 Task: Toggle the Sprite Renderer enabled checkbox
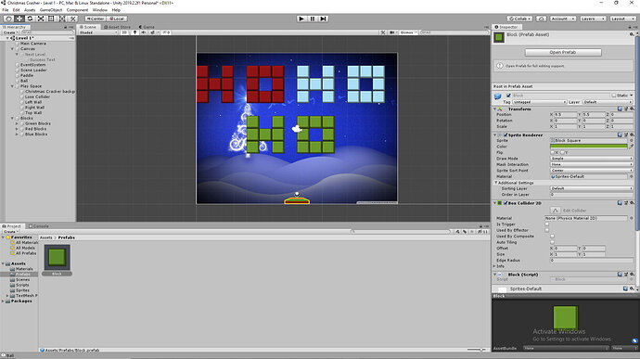click(x=506, y=135)
